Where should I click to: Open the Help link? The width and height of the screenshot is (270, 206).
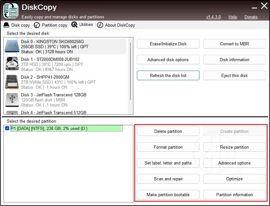pos(233,17)
